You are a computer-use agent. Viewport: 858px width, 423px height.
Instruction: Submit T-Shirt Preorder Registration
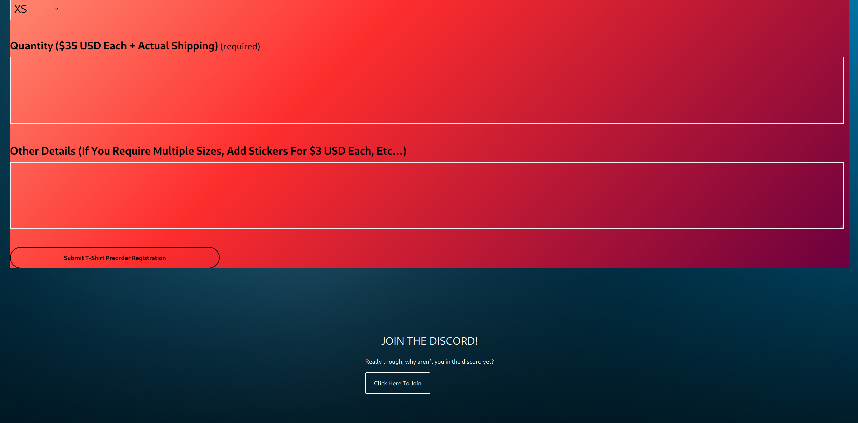[x=115, y=258]
